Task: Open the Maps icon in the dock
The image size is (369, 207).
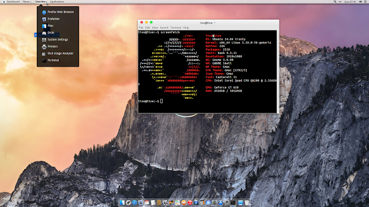Action: (178, 202)
